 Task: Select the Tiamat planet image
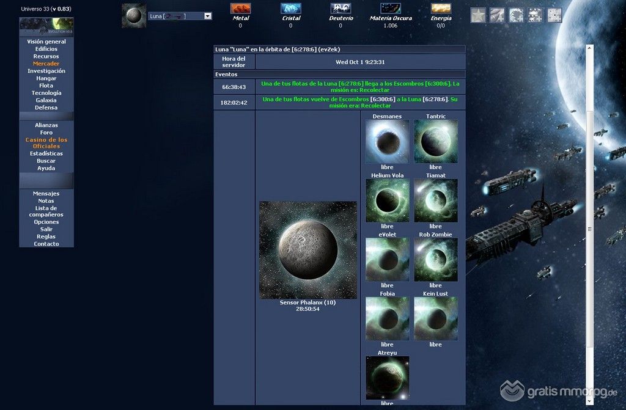coord(435,200)
